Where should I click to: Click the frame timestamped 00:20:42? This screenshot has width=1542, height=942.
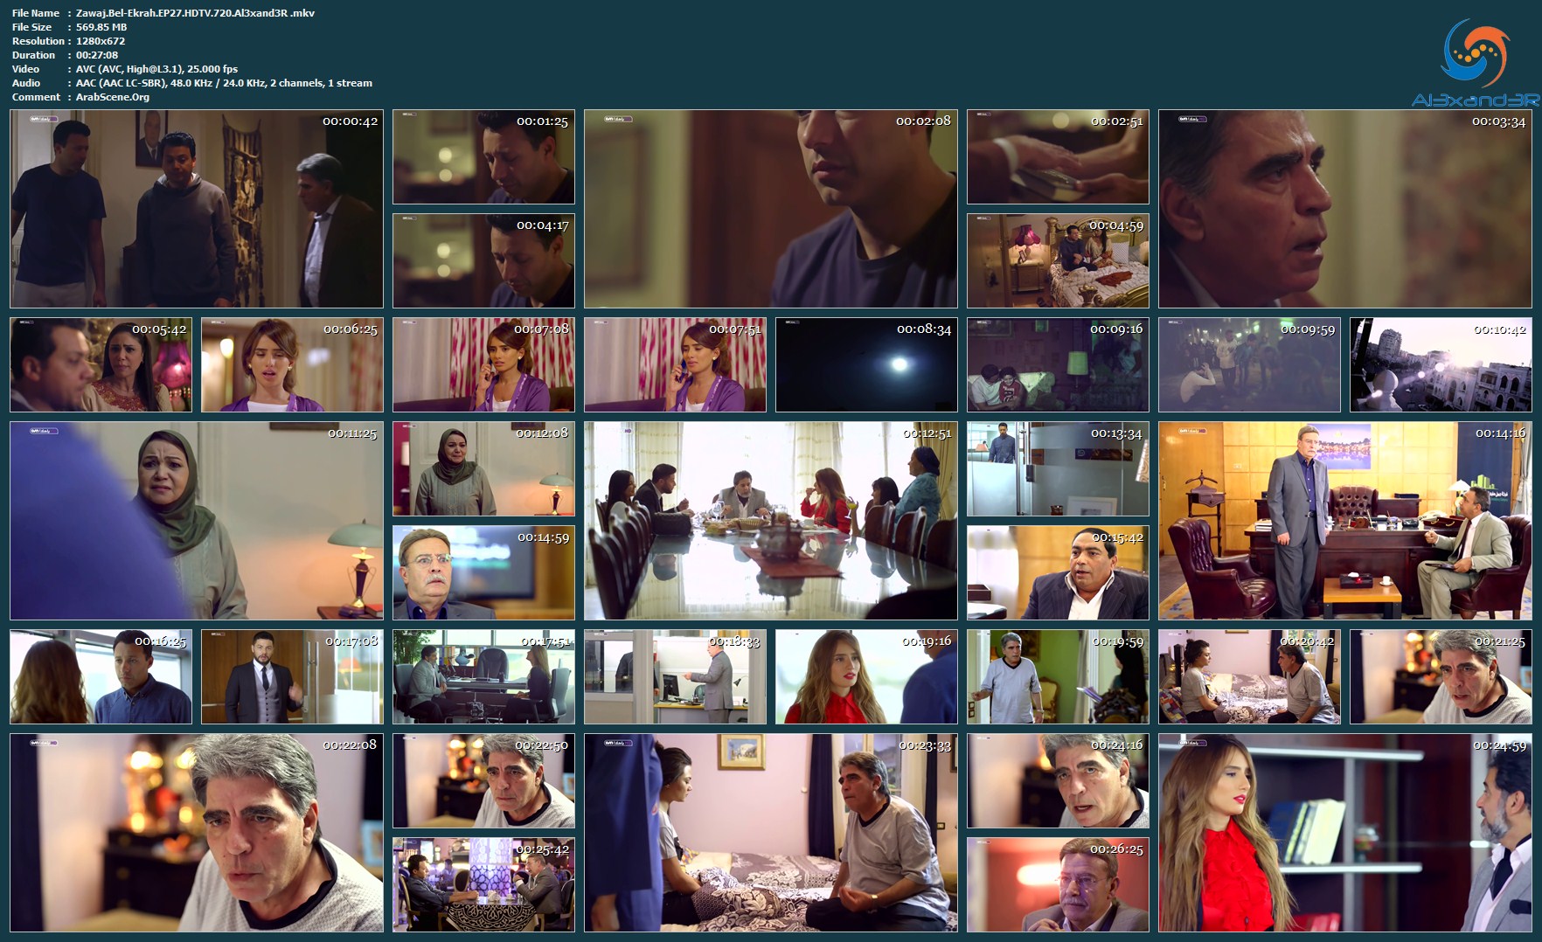tap(1249, 677)
